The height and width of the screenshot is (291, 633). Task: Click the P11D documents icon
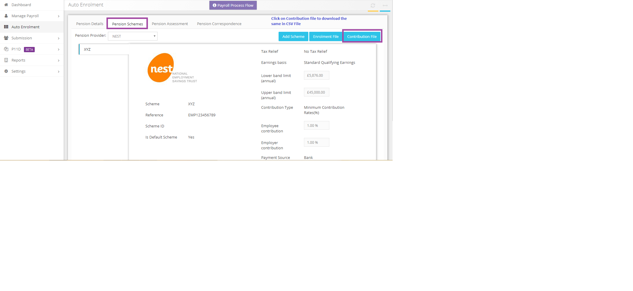point(6,49)
